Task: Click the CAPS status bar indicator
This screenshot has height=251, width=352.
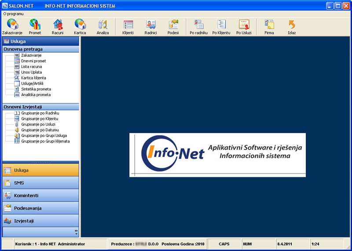Action: (224, 244)
